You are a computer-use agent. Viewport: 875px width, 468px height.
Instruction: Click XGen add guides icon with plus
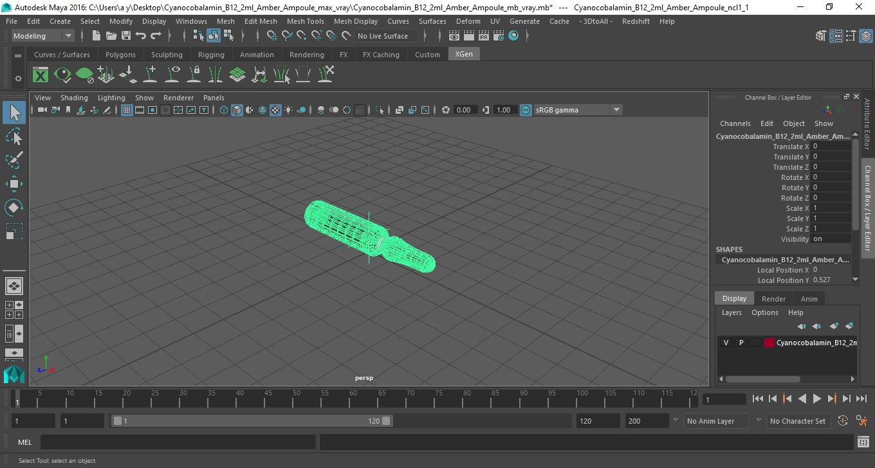coord(150,75)
